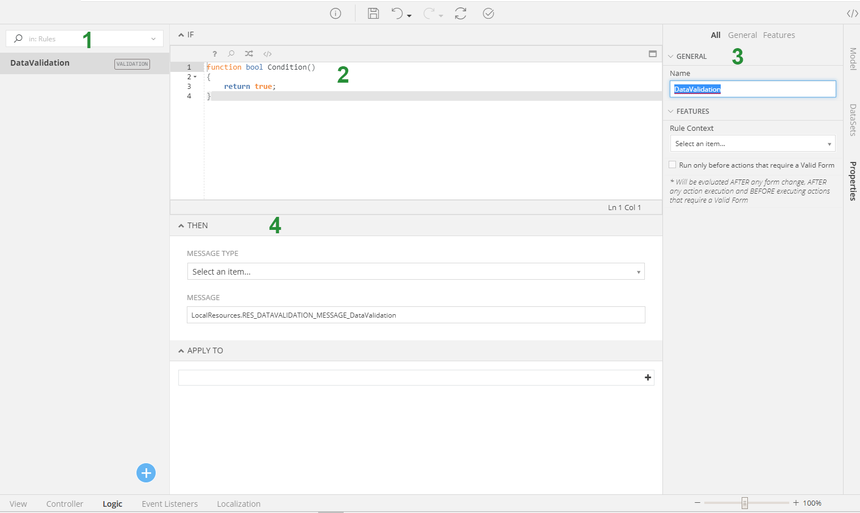Enable 'Run only before actions' checkbox
Viewport: 860px width, 513px height.
click(x=673, y=165)
